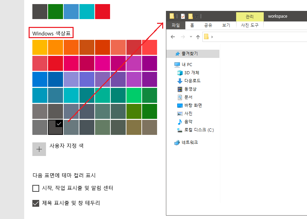Click the folder icon in the address bar
This screenshot has height=219, width=307.
[x=206, y=36]
